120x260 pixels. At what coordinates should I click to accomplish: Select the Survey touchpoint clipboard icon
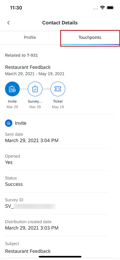pos(35,89)
